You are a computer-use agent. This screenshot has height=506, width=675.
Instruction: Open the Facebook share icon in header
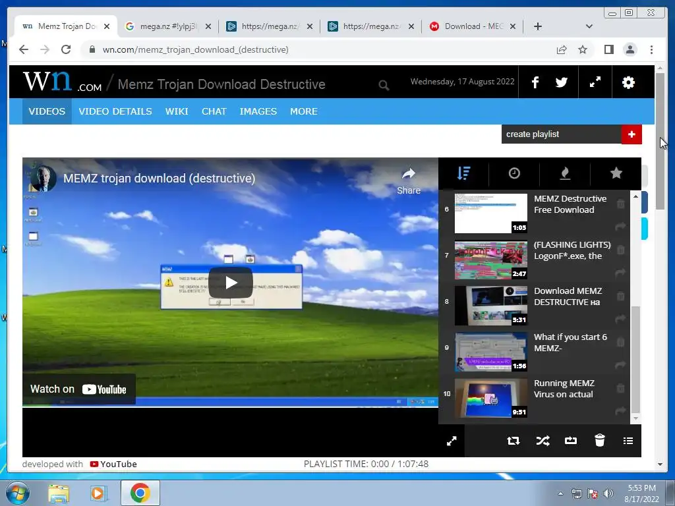coord(535,82)
